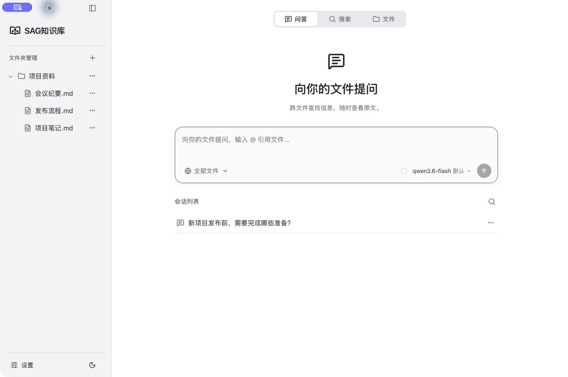Image resolution: width=568 pixels, height=377 pixels.
Task: Click the SAG知识库 book logo
Action: coord(15,31)
